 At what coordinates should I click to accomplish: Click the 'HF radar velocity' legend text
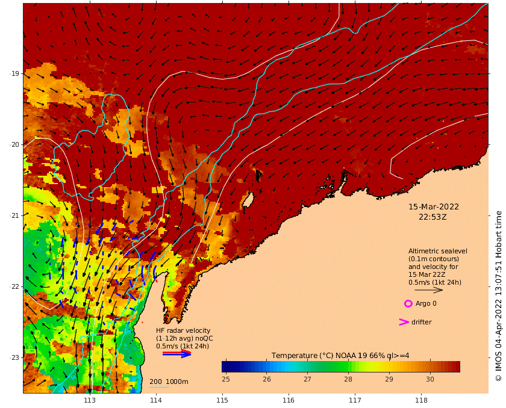[183, 330]
